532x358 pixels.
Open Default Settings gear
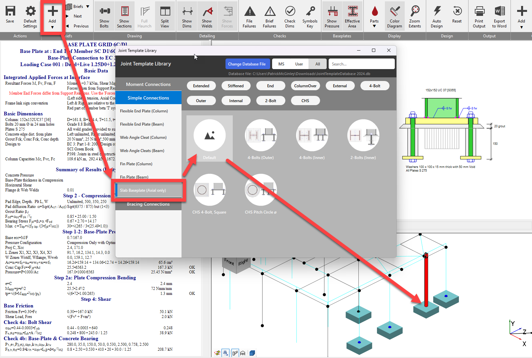coord(30,17)
